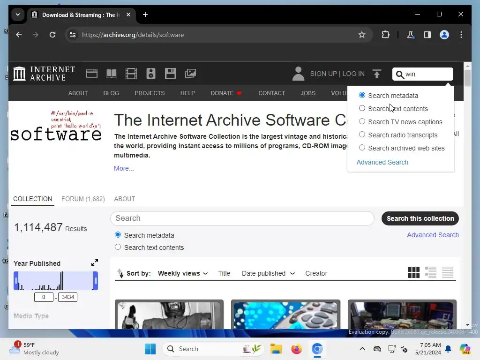Open Advanced Search link beside collection search
The image size is (480, 360).
[x=433, y=235]
